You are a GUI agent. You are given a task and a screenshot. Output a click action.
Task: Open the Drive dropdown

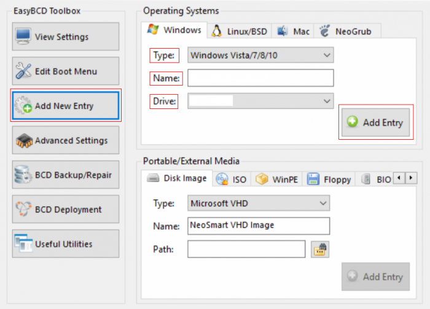[x=260, y=101]
